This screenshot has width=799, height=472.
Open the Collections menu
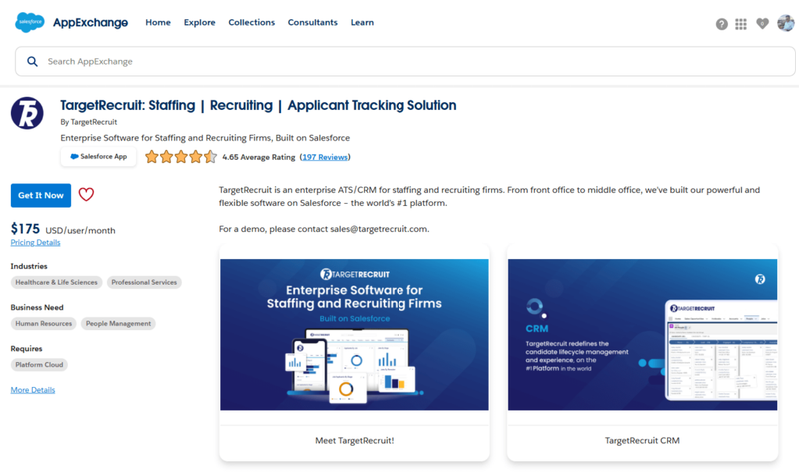pyautogui.click(x=252, y=22)
